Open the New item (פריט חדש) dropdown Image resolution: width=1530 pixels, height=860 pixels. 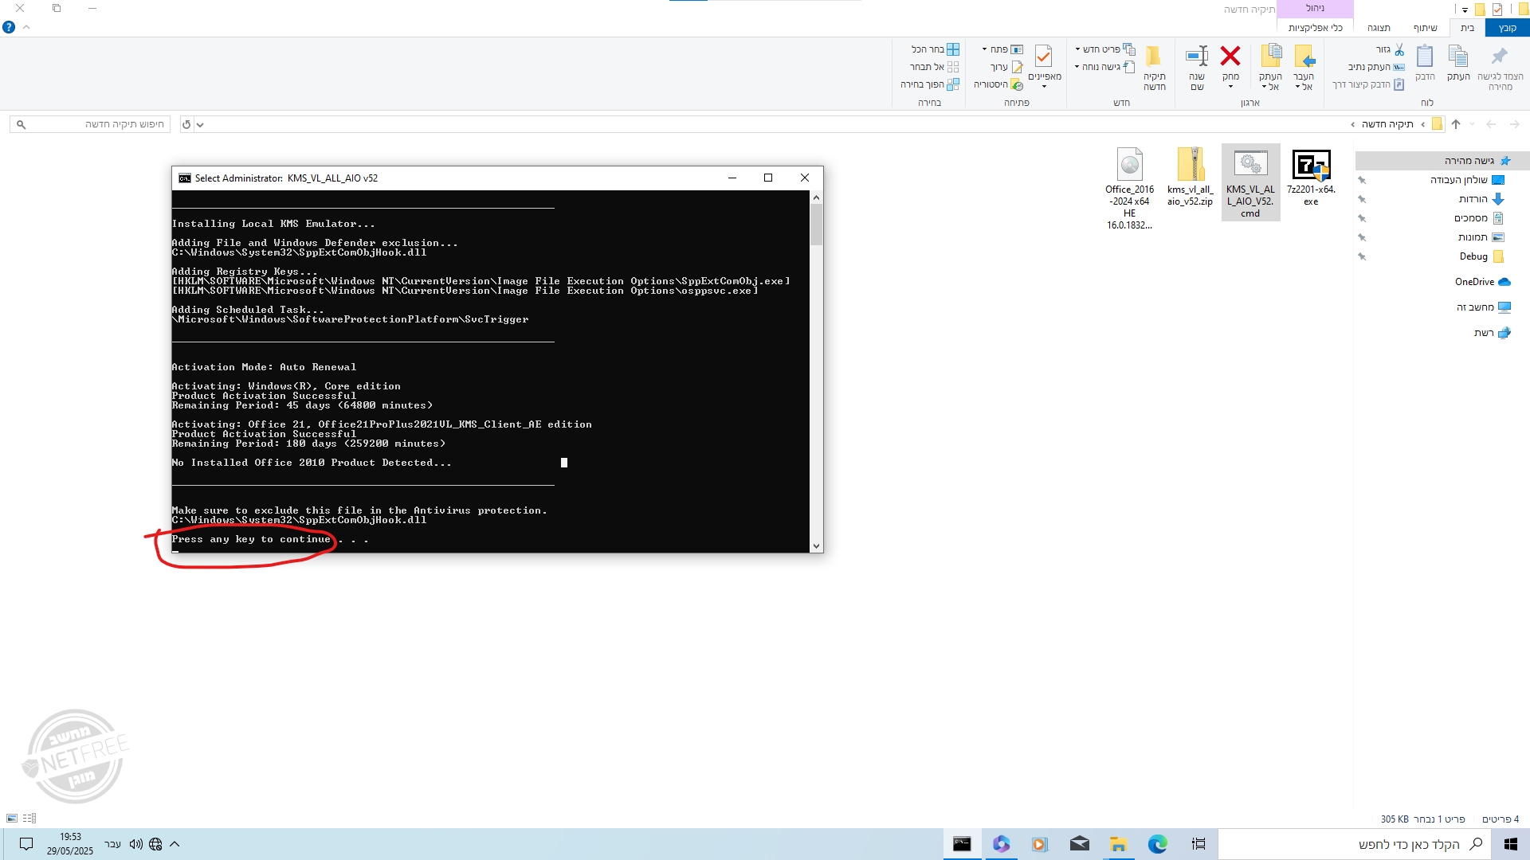click(x=1105, y=49)
